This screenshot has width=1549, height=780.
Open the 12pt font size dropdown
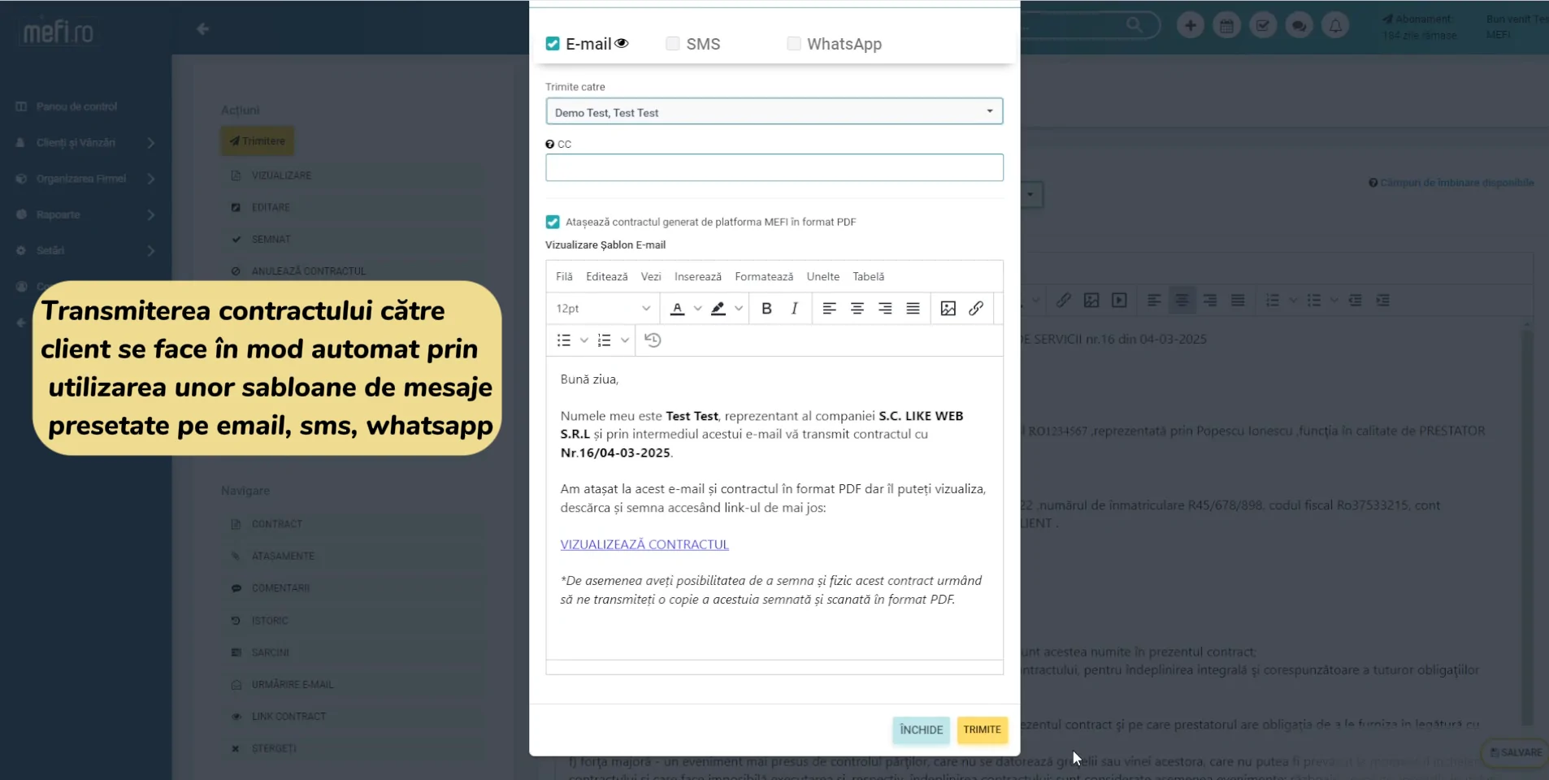[602, 308]
